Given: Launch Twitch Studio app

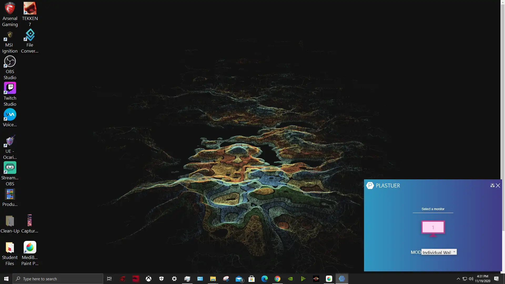Looking at the screenshot, I should 10,87.
